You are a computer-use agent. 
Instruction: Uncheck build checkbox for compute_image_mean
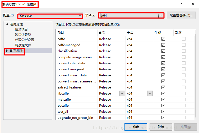pos(163,57)
